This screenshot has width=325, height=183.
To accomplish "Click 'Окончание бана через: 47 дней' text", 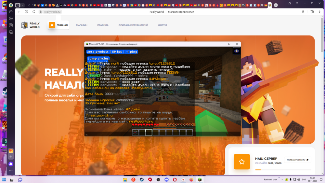I will pos(112,109).
